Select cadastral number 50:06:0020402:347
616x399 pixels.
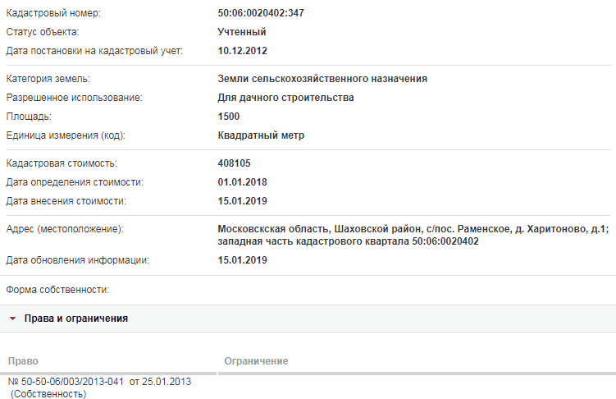point(261,13)
